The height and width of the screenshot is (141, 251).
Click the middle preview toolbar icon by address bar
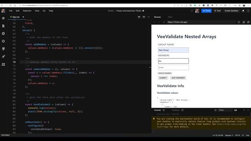pos(244,22)
